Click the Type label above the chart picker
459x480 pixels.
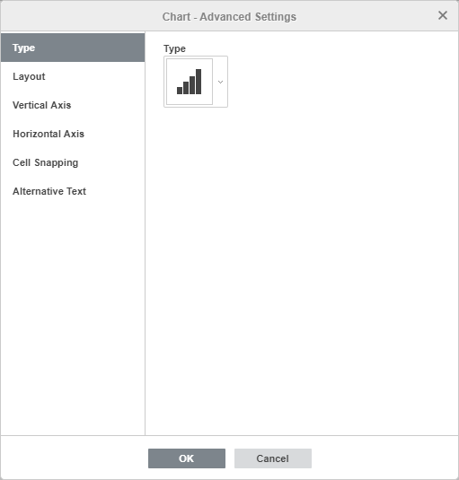pyautogui.click(x=174, y=48)
